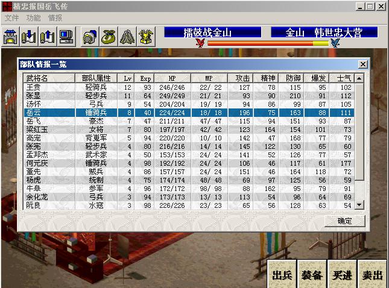This screenshot has height=288, width=389.
Task: Select the 张宪 row
Action: click(x=189, y=146)
